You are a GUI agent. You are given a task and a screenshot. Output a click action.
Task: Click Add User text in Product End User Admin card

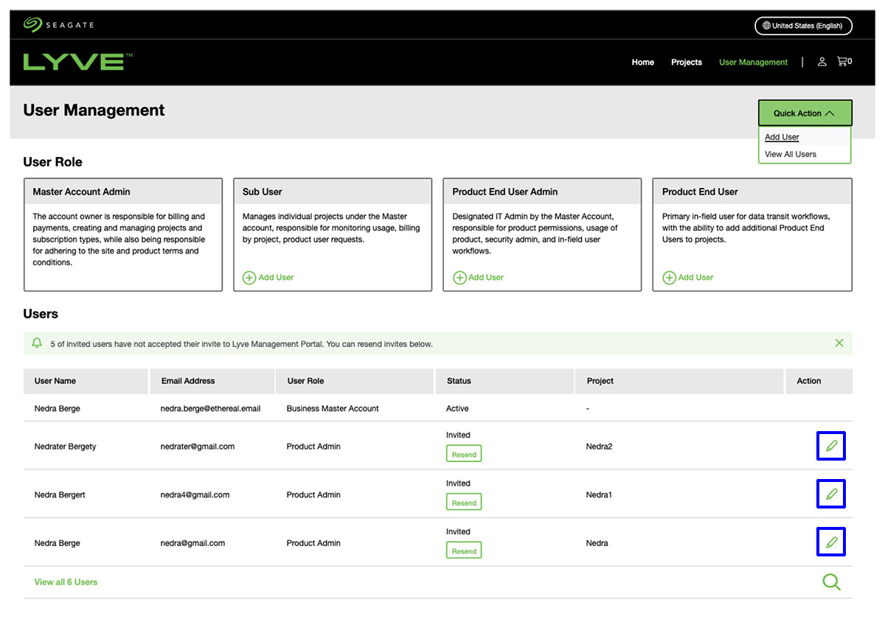[486, 278]
